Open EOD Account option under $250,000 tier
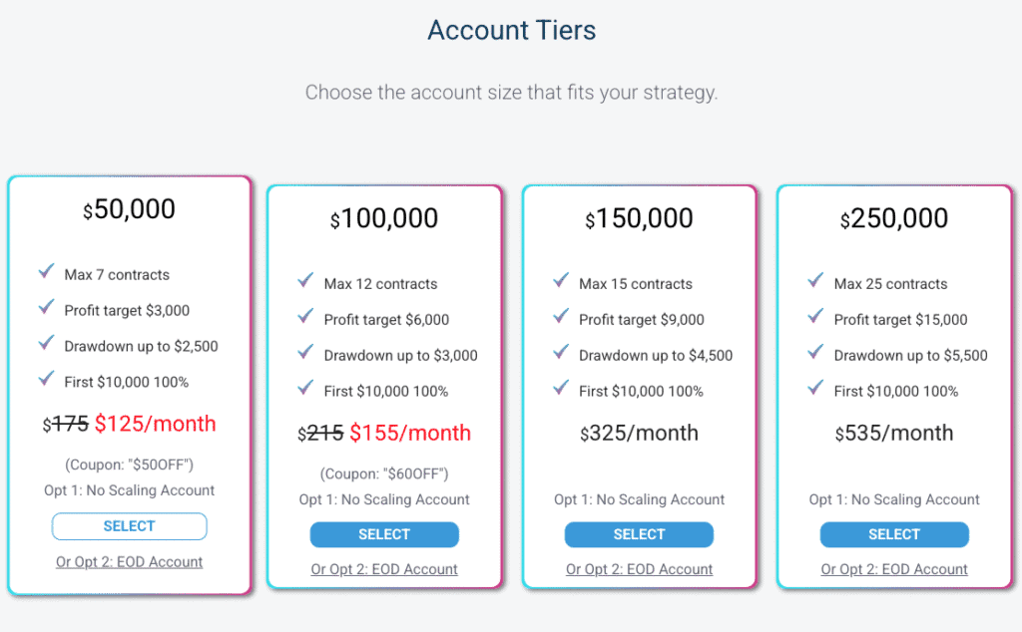 894,570
